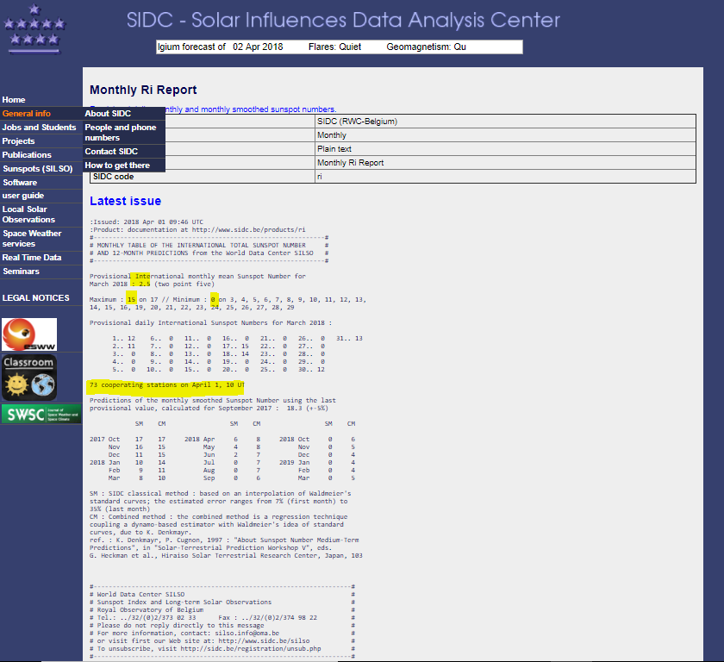Click the Latest issue heading link
Screen dimensions: 724x662
(126, 202)
